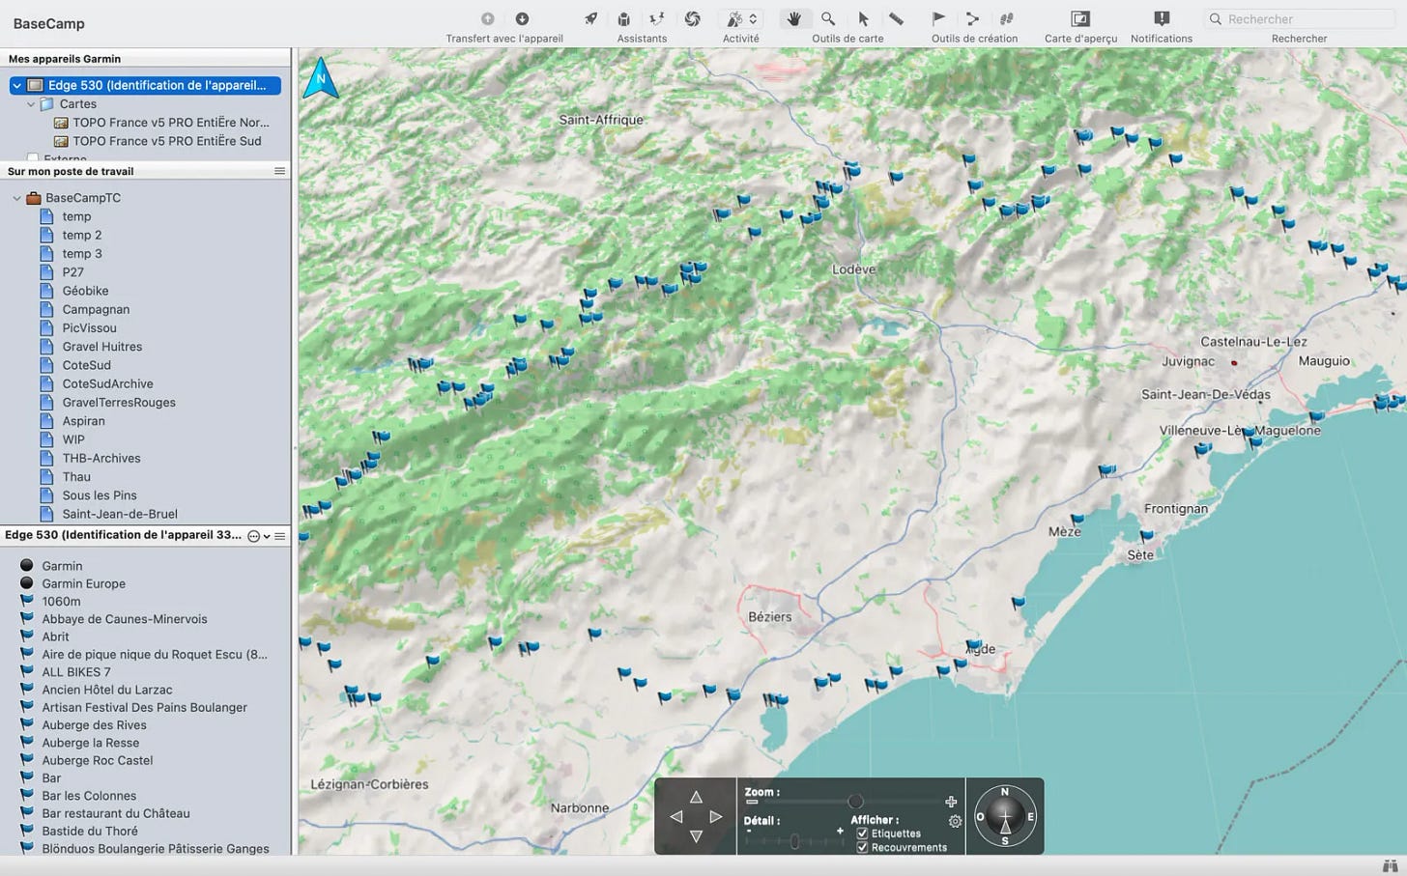Select the ruler measure tool
The image size is (1407, 876).
tap(896, 18)
